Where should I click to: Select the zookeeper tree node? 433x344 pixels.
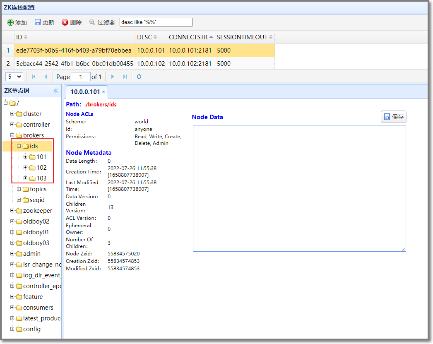click(x=38, y=211)
